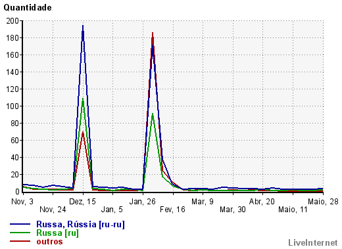The image size is (342, 249).
Task: Click the red legend line swatch
Action: point(20,241)
